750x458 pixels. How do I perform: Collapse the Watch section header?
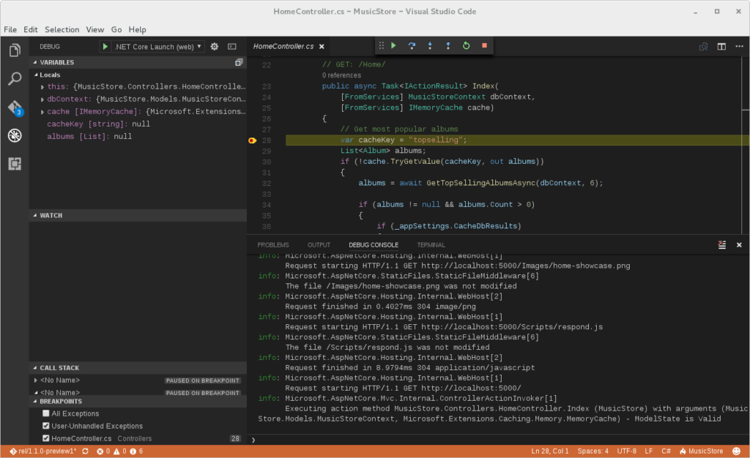51,216
